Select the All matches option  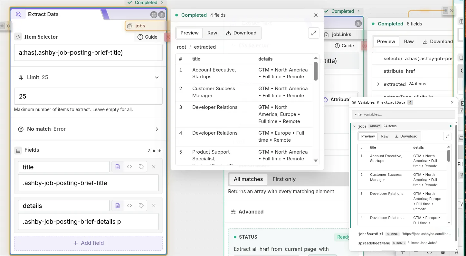point(248,179)
